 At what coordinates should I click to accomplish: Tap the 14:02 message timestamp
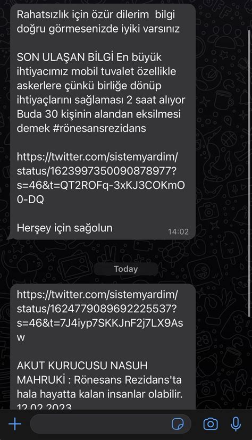coord(178,231)
